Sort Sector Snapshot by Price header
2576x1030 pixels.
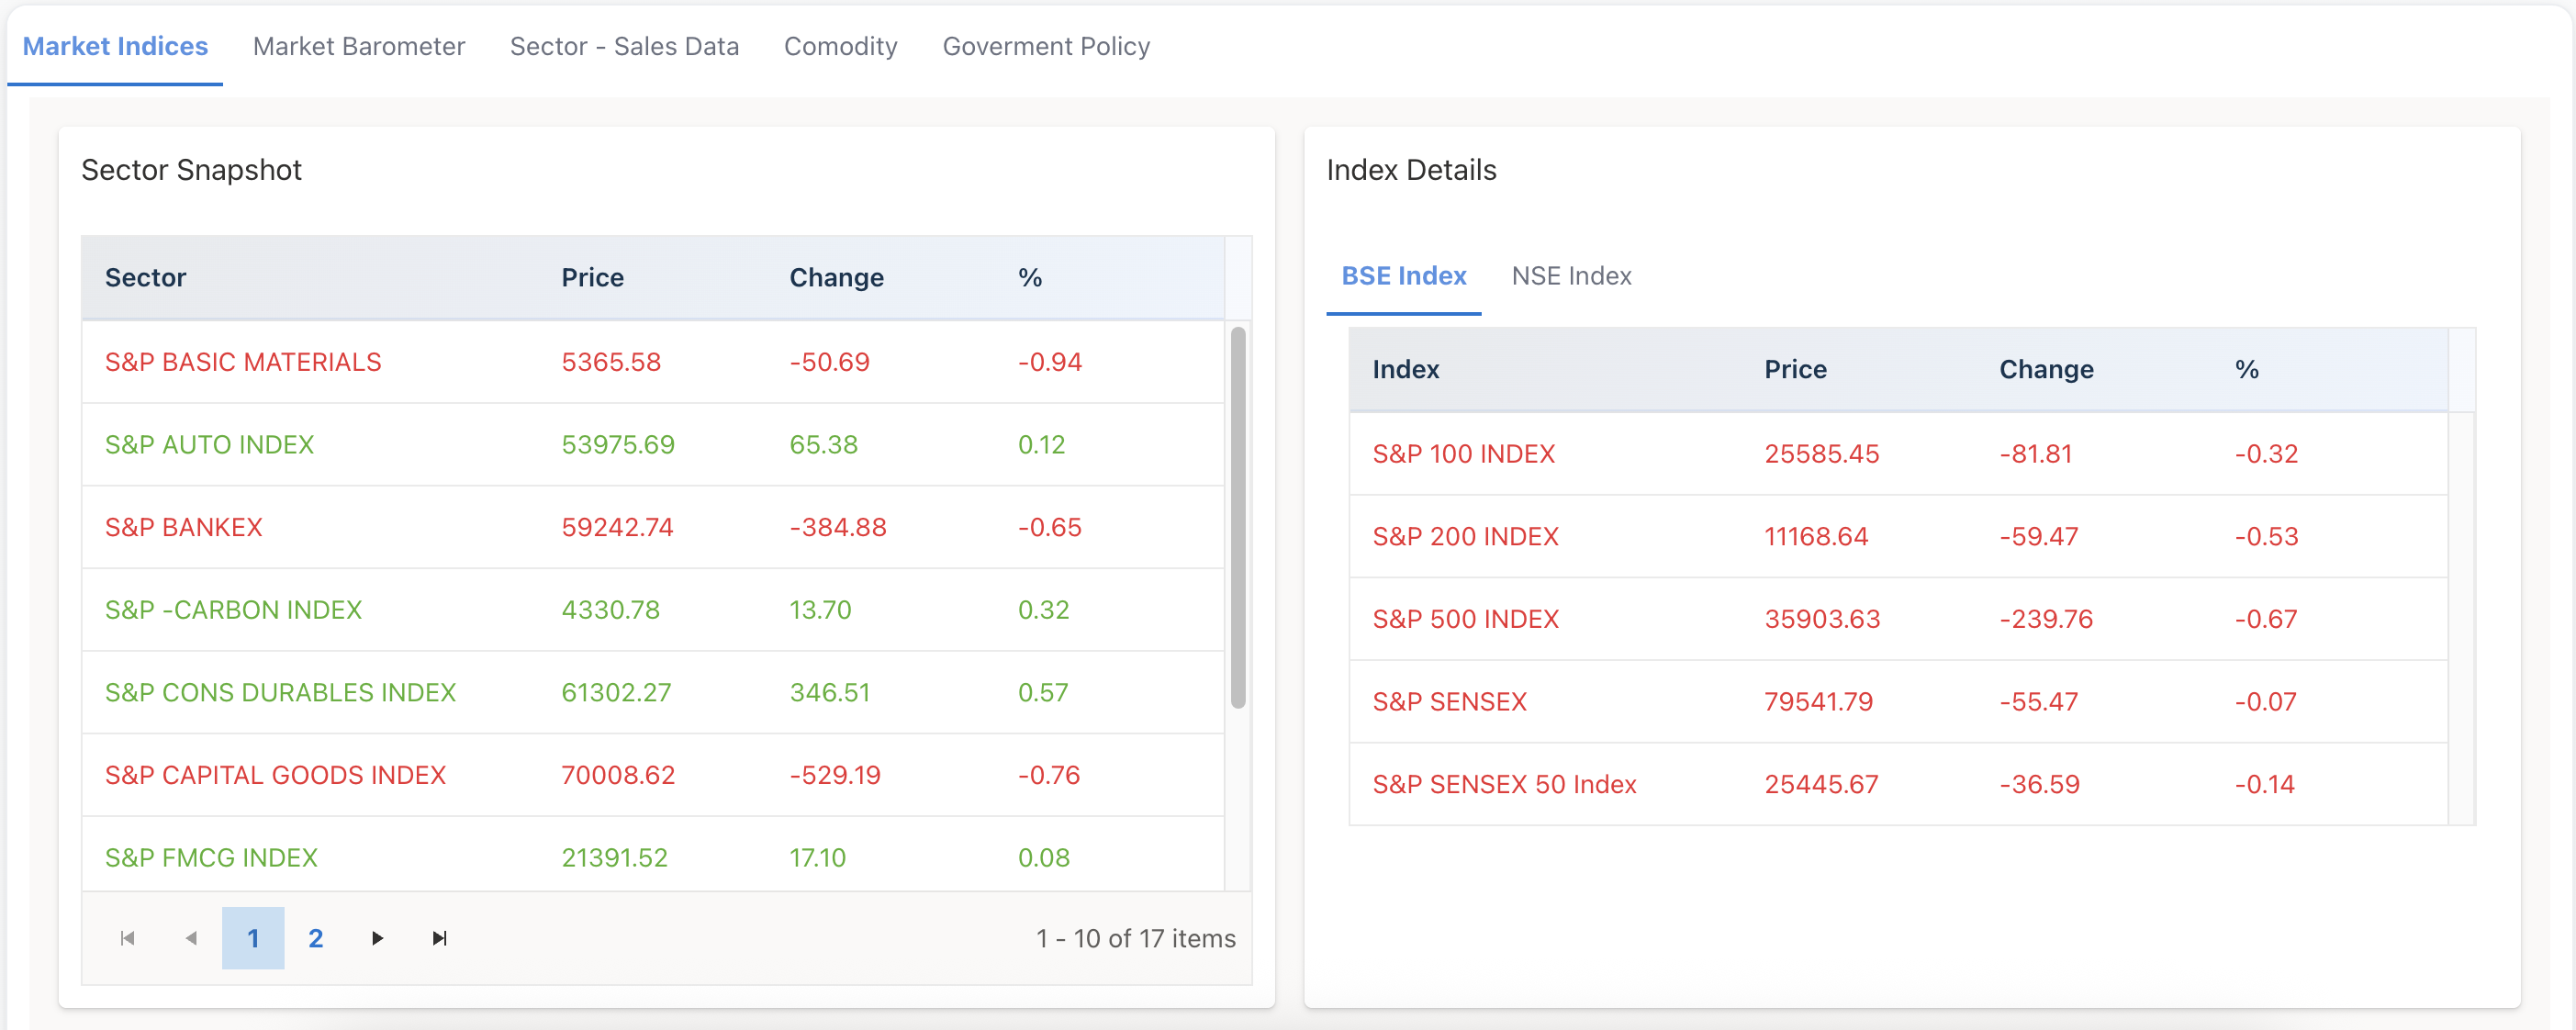point(592,278)
